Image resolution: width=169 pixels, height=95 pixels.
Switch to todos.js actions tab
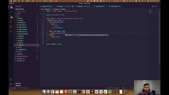[83, 6]
